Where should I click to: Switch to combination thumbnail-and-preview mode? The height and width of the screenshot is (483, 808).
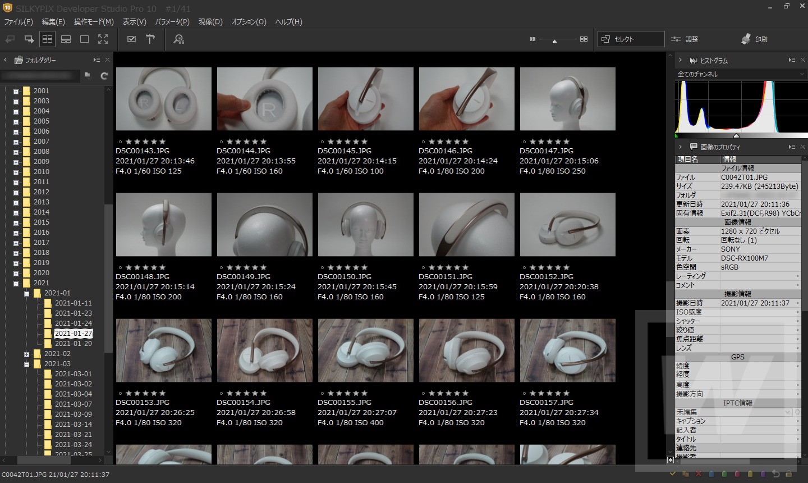[66, 39]
